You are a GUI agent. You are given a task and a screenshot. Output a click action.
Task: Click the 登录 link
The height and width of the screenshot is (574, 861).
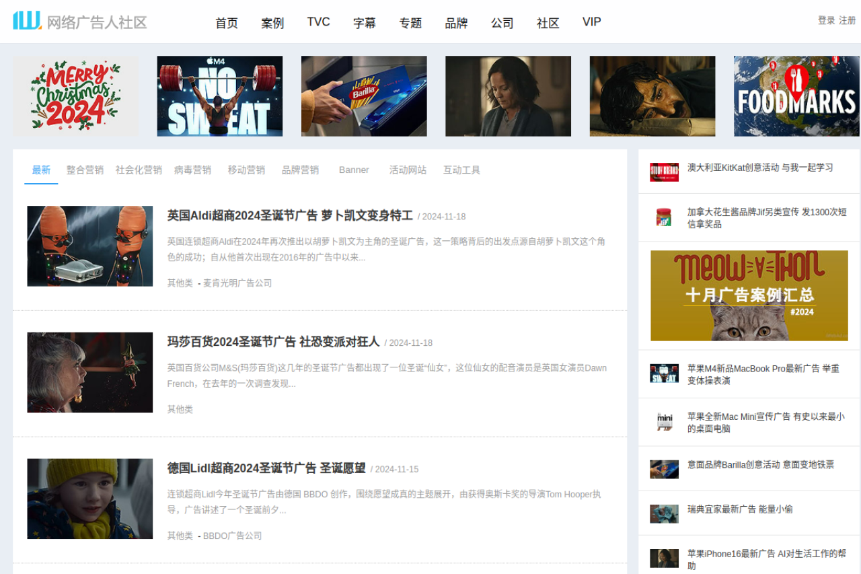point(827,21)
